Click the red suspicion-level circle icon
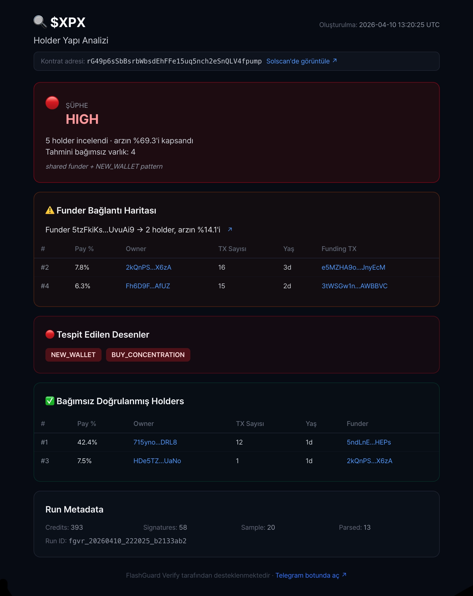This screenshot has width=473, height=596. [52, 103]
